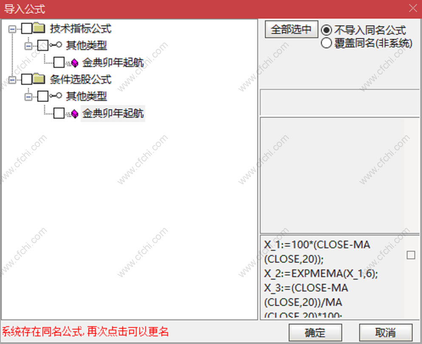This screenshot has height=344, width=422.
Task: Collapse 其他类型 under 技术指标公式
Action: tap(28, 46)
